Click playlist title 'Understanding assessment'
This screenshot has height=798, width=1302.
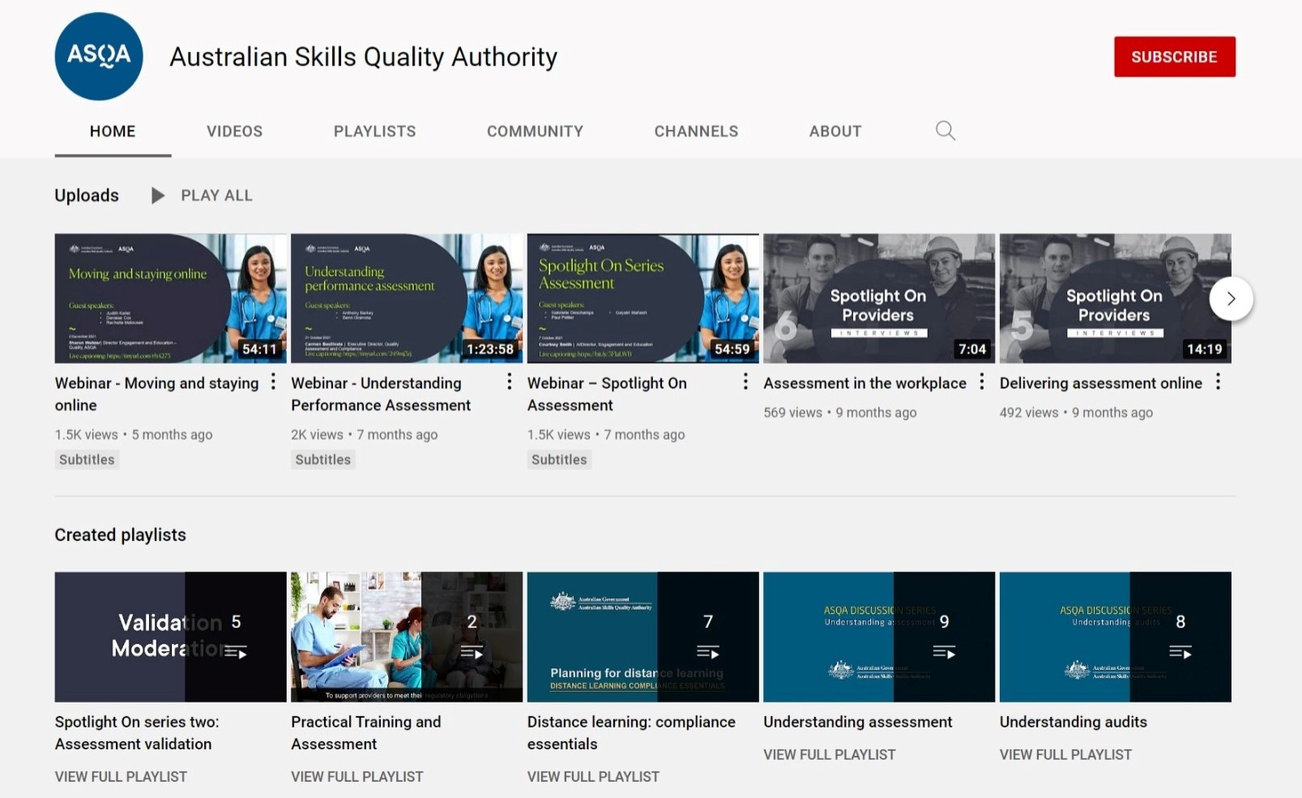click(x=858, y=722)
